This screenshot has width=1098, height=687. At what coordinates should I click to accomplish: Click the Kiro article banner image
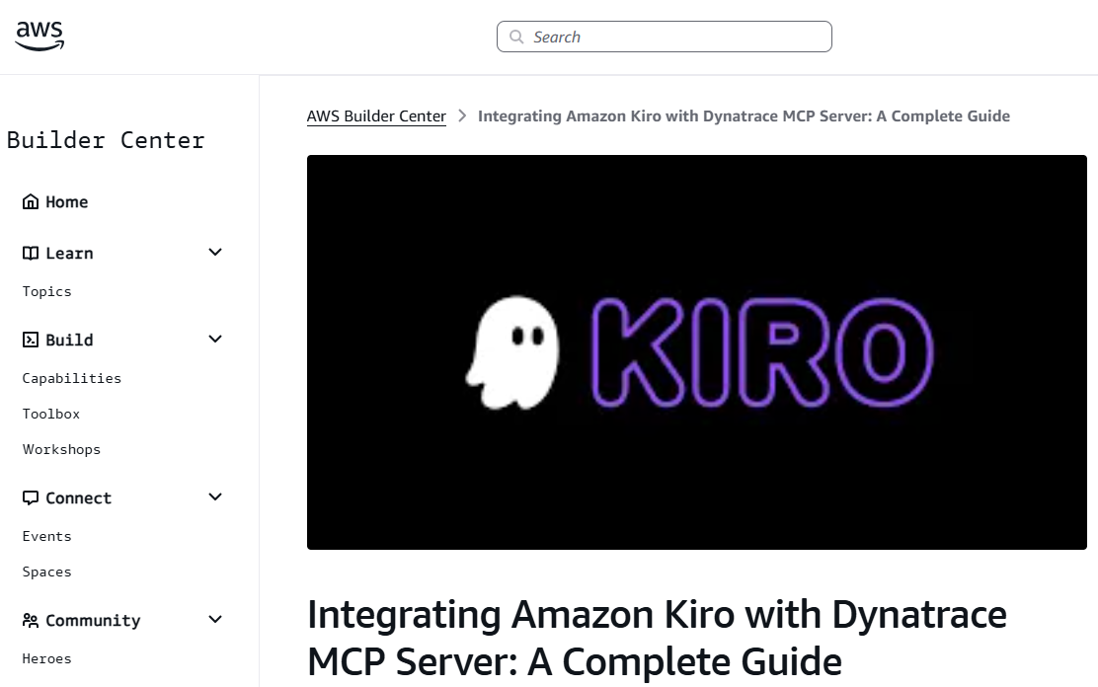coord(697,351)
